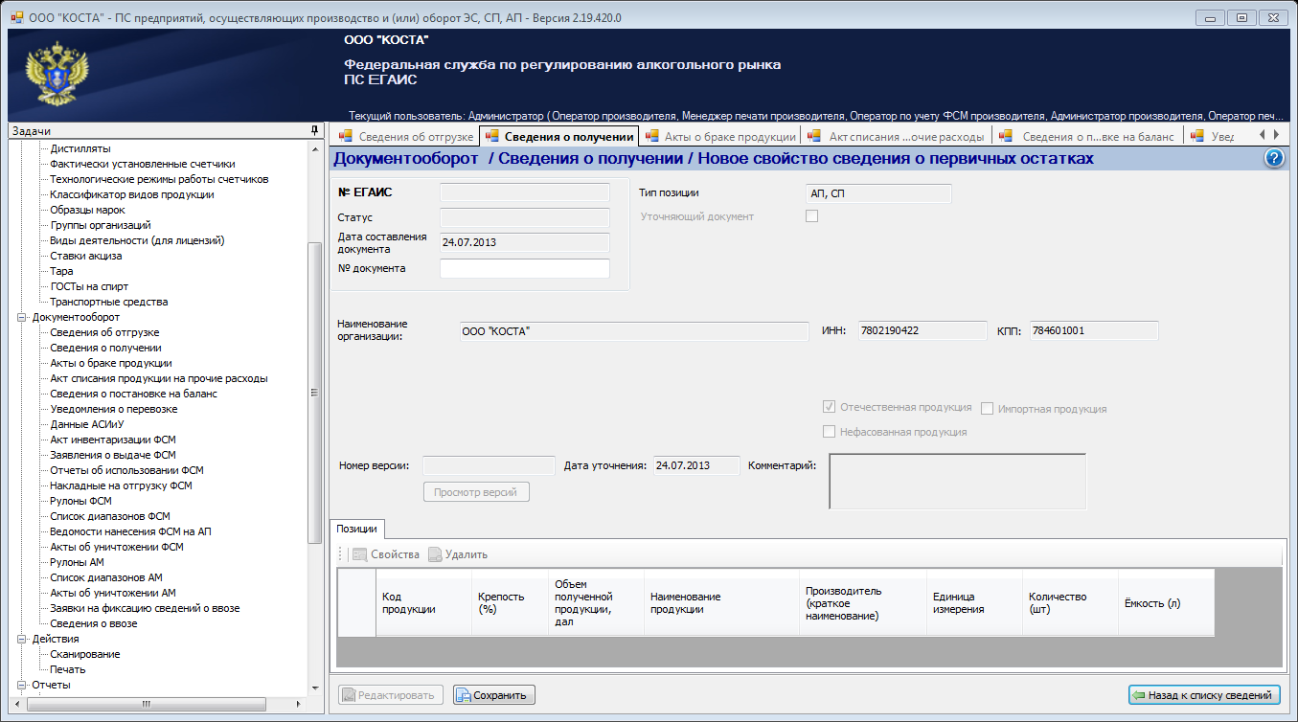Image resolution: width=1298 pixels, height=722 pixels.
Task: Click the icon on Сведения о п...вке на баланс tab
Action: (1006, 136)
